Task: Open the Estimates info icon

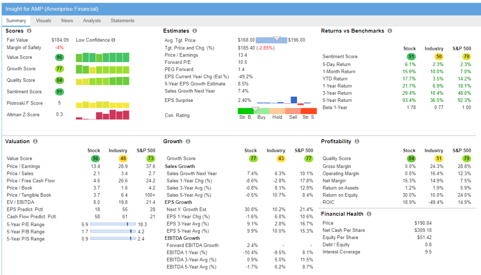Action: tap(195, 31)
